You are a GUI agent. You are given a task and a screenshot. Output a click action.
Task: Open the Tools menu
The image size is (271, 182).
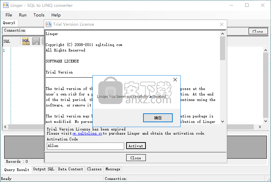tap(39, 15)
